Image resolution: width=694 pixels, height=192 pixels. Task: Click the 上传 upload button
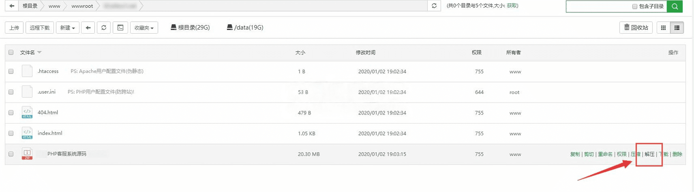[14, 28]
